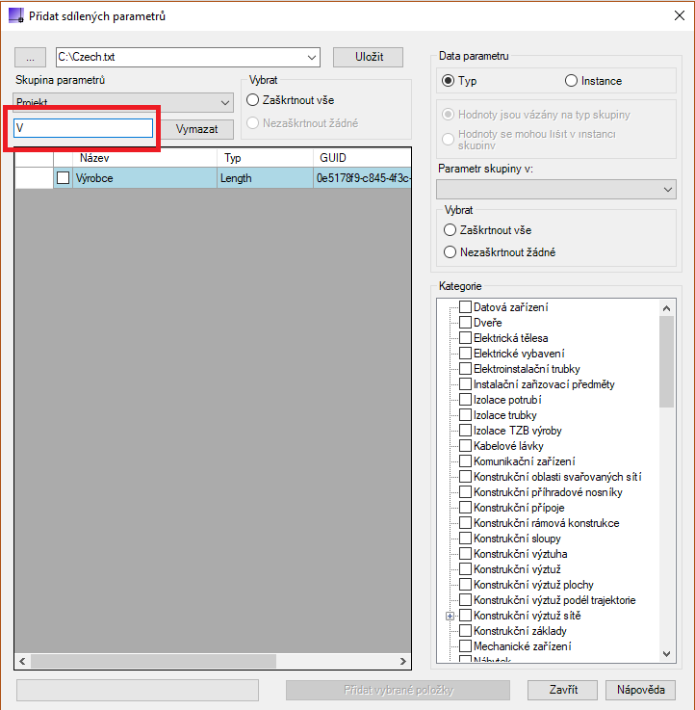This screenshot has width=695, height=710.
Task: Check the Mechanické zařízení category
Action: 465,645
